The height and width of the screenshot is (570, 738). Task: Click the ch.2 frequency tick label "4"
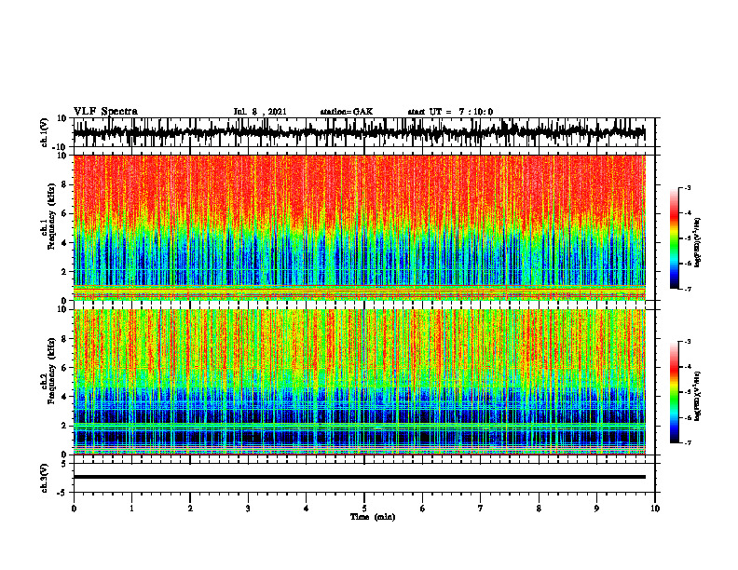(64, 397)
